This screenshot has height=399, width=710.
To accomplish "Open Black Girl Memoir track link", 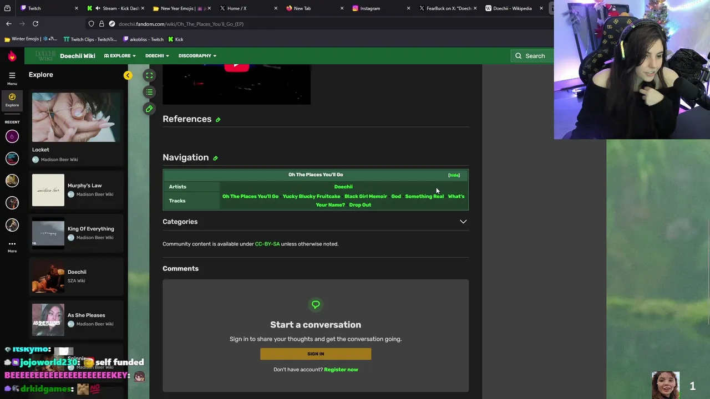I will [366, 196].
